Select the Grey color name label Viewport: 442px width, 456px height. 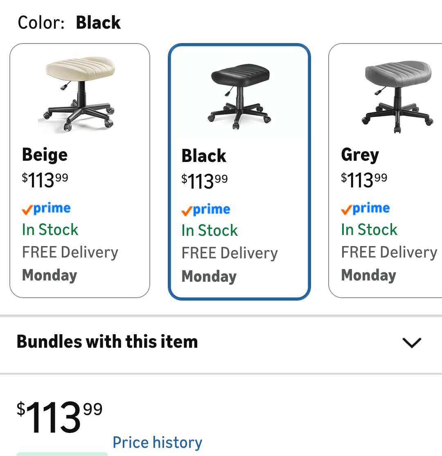pos(360,155)
